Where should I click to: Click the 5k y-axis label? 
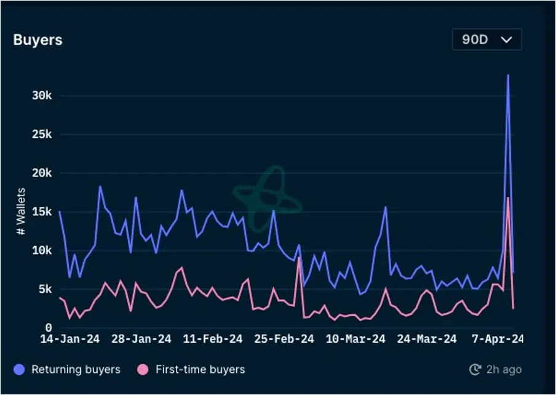coord(46,289)
